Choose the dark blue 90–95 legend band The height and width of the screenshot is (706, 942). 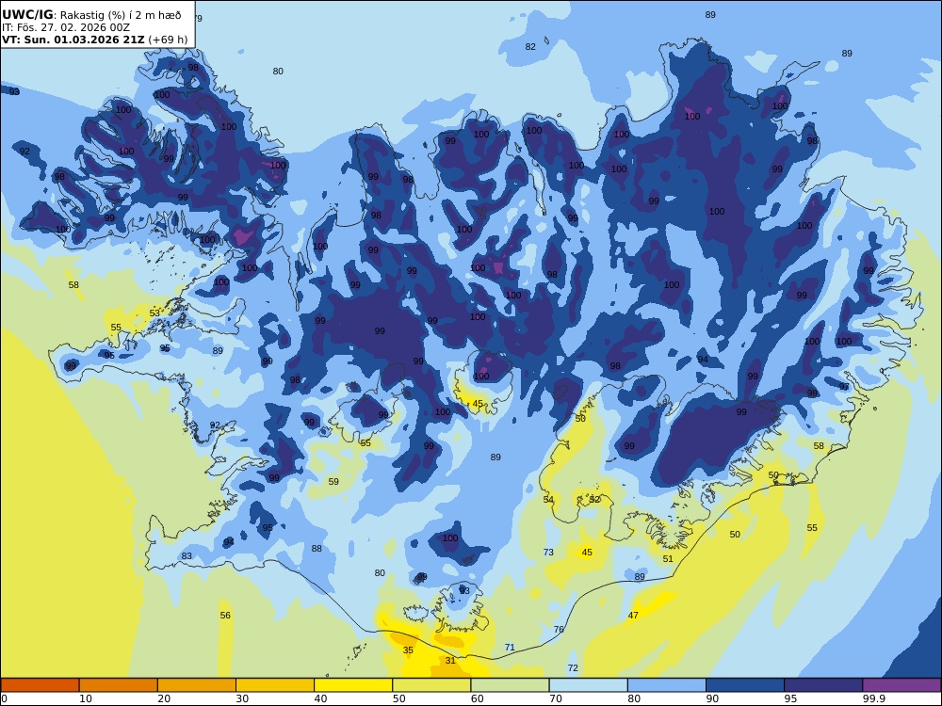(x=745, y=685)
